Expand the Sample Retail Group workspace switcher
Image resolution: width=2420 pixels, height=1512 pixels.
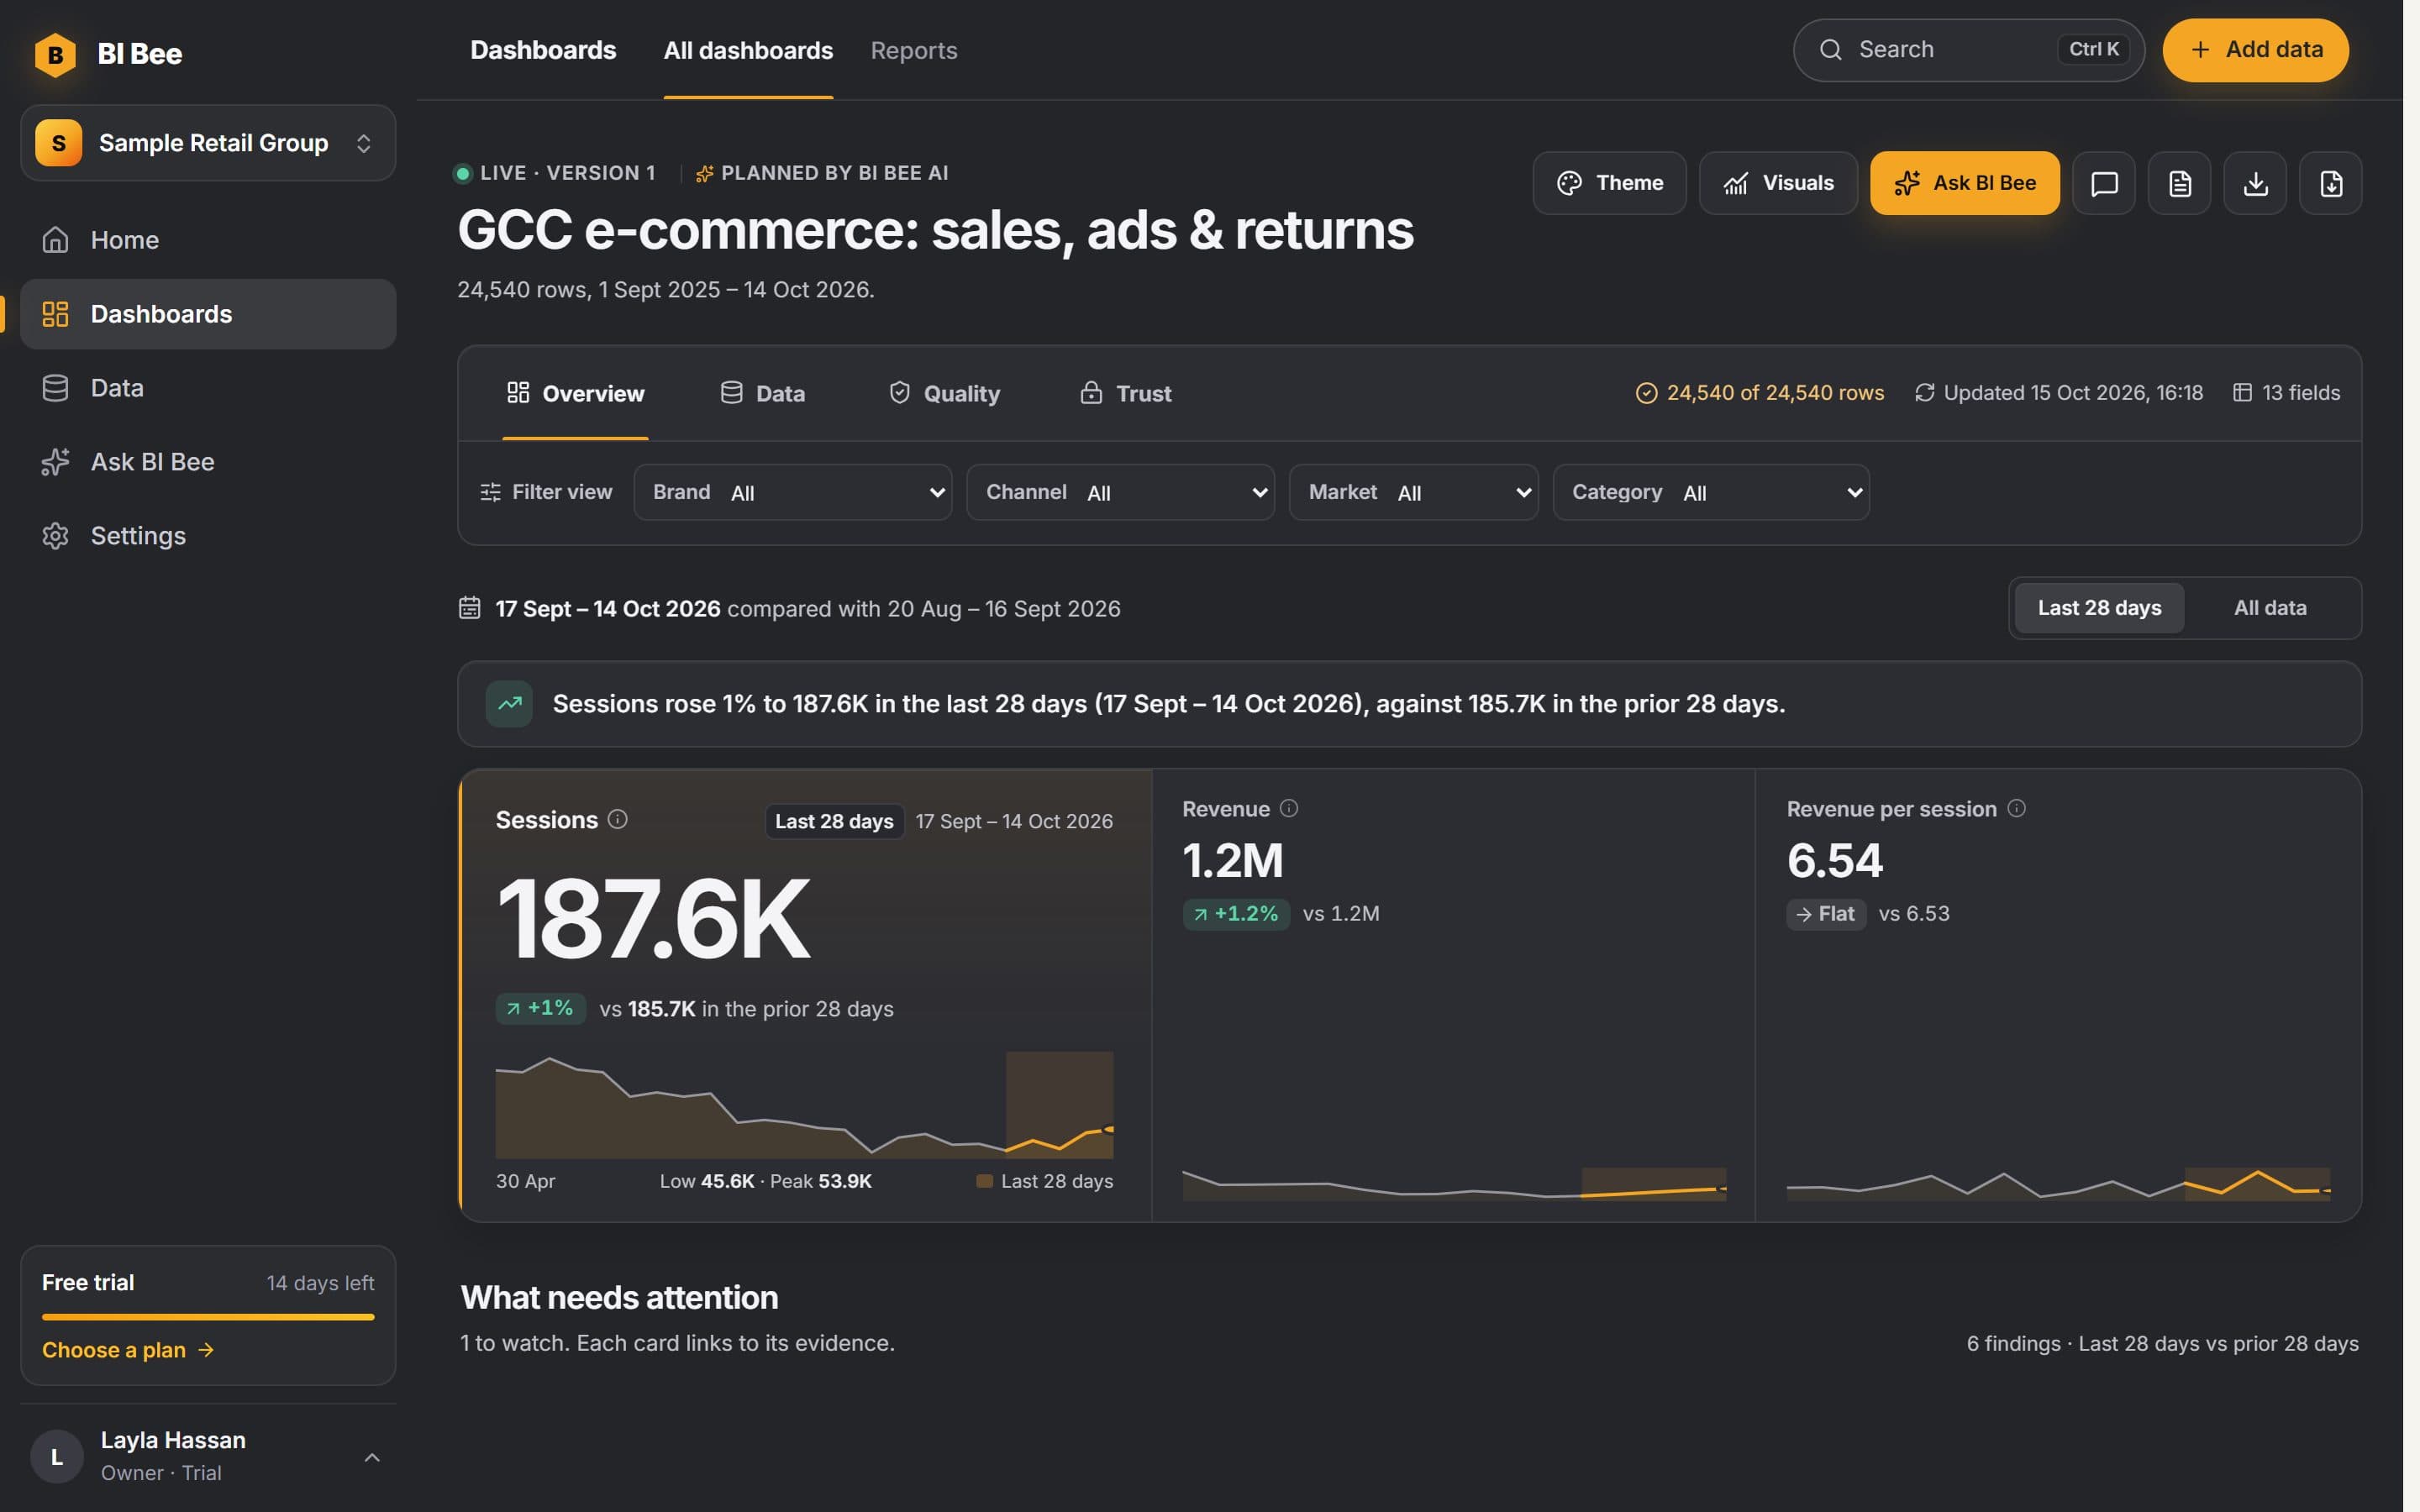pos(208,143)
